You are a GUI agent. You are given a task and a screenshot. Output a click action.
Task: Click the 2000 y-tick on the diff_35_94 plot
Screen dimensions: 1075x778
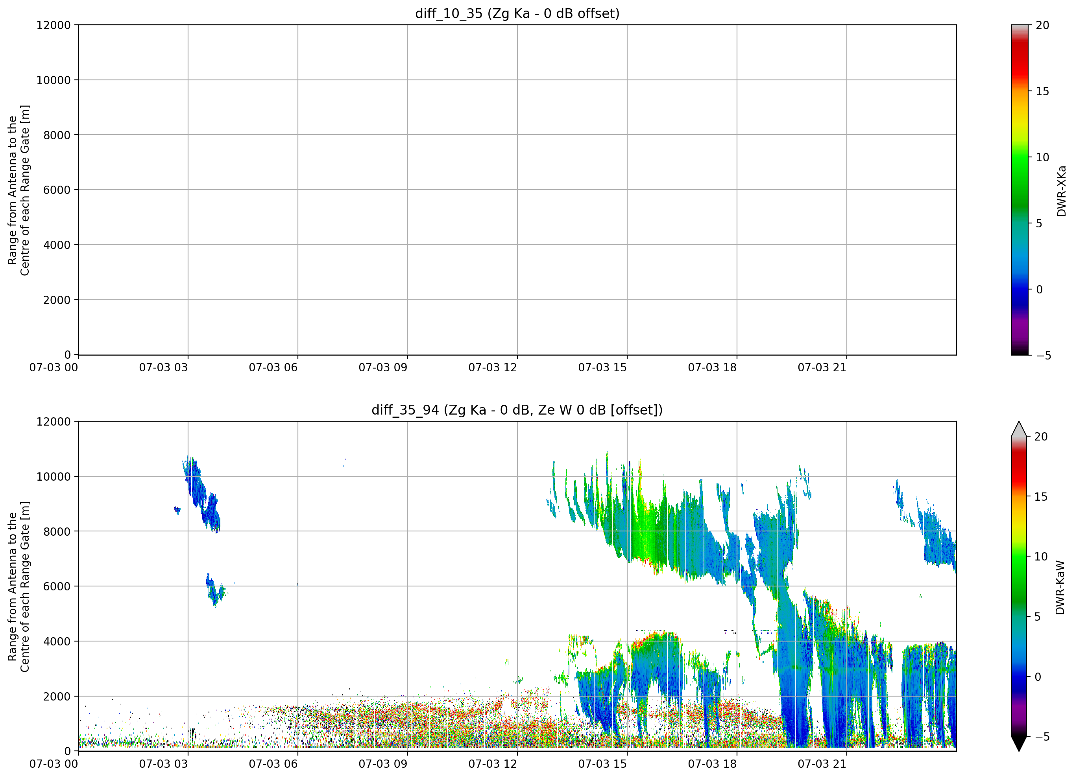tap(57, 697)
